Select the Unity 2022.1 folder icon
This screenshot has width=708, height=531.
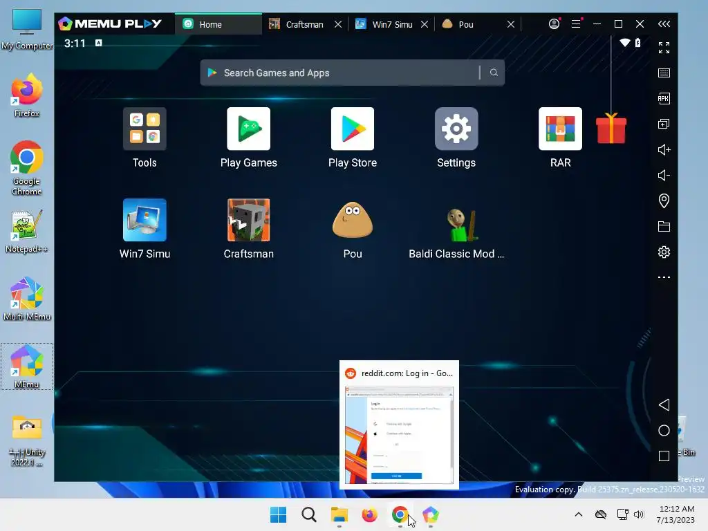tap(27, 440)
